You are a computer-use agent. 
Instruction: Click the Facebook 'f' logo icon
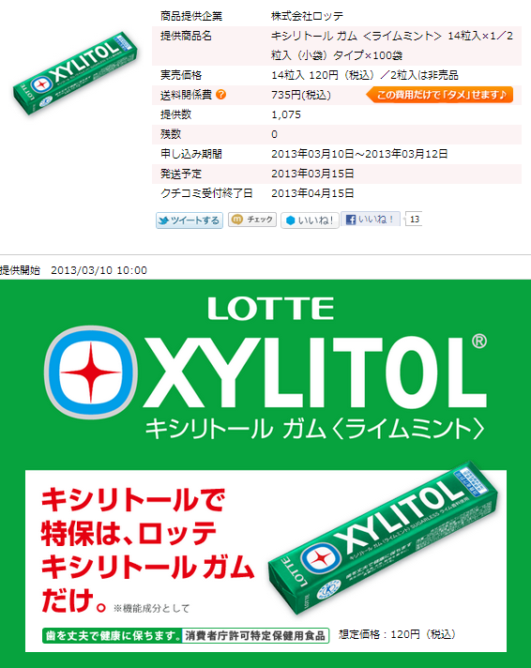351,220
